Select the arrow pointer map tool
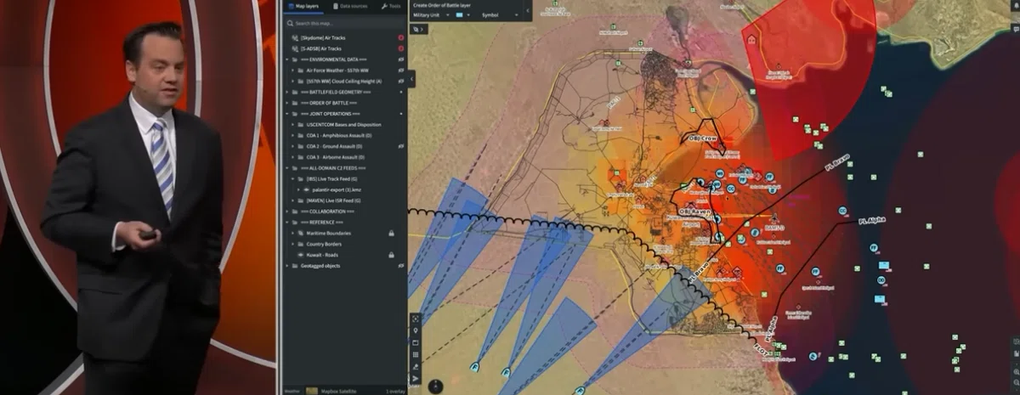 pos(416,379)
